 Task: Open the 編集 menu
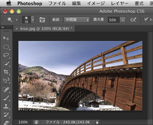tap(76, 4)
